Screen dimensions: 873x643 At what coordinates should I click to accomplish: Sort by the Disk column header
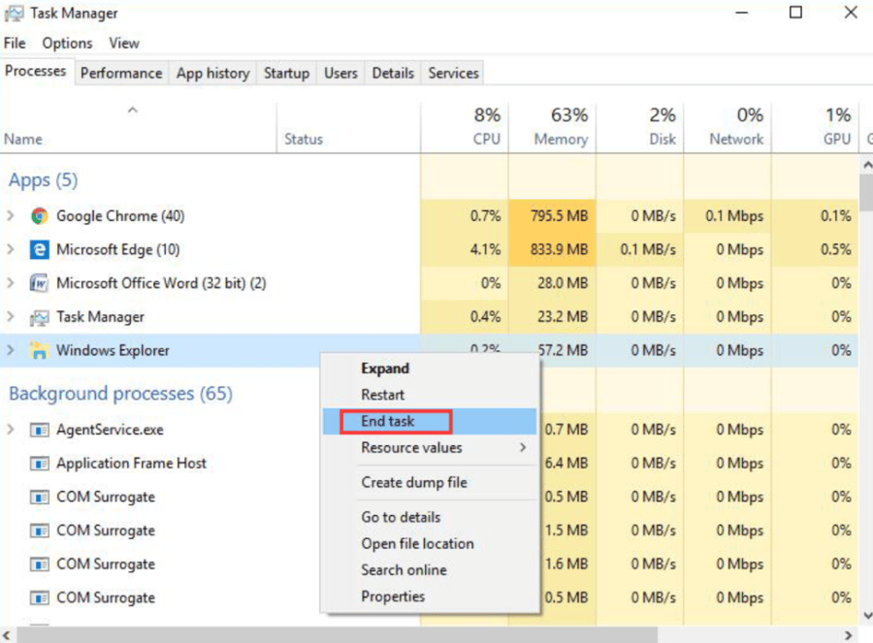pos(639,127)
